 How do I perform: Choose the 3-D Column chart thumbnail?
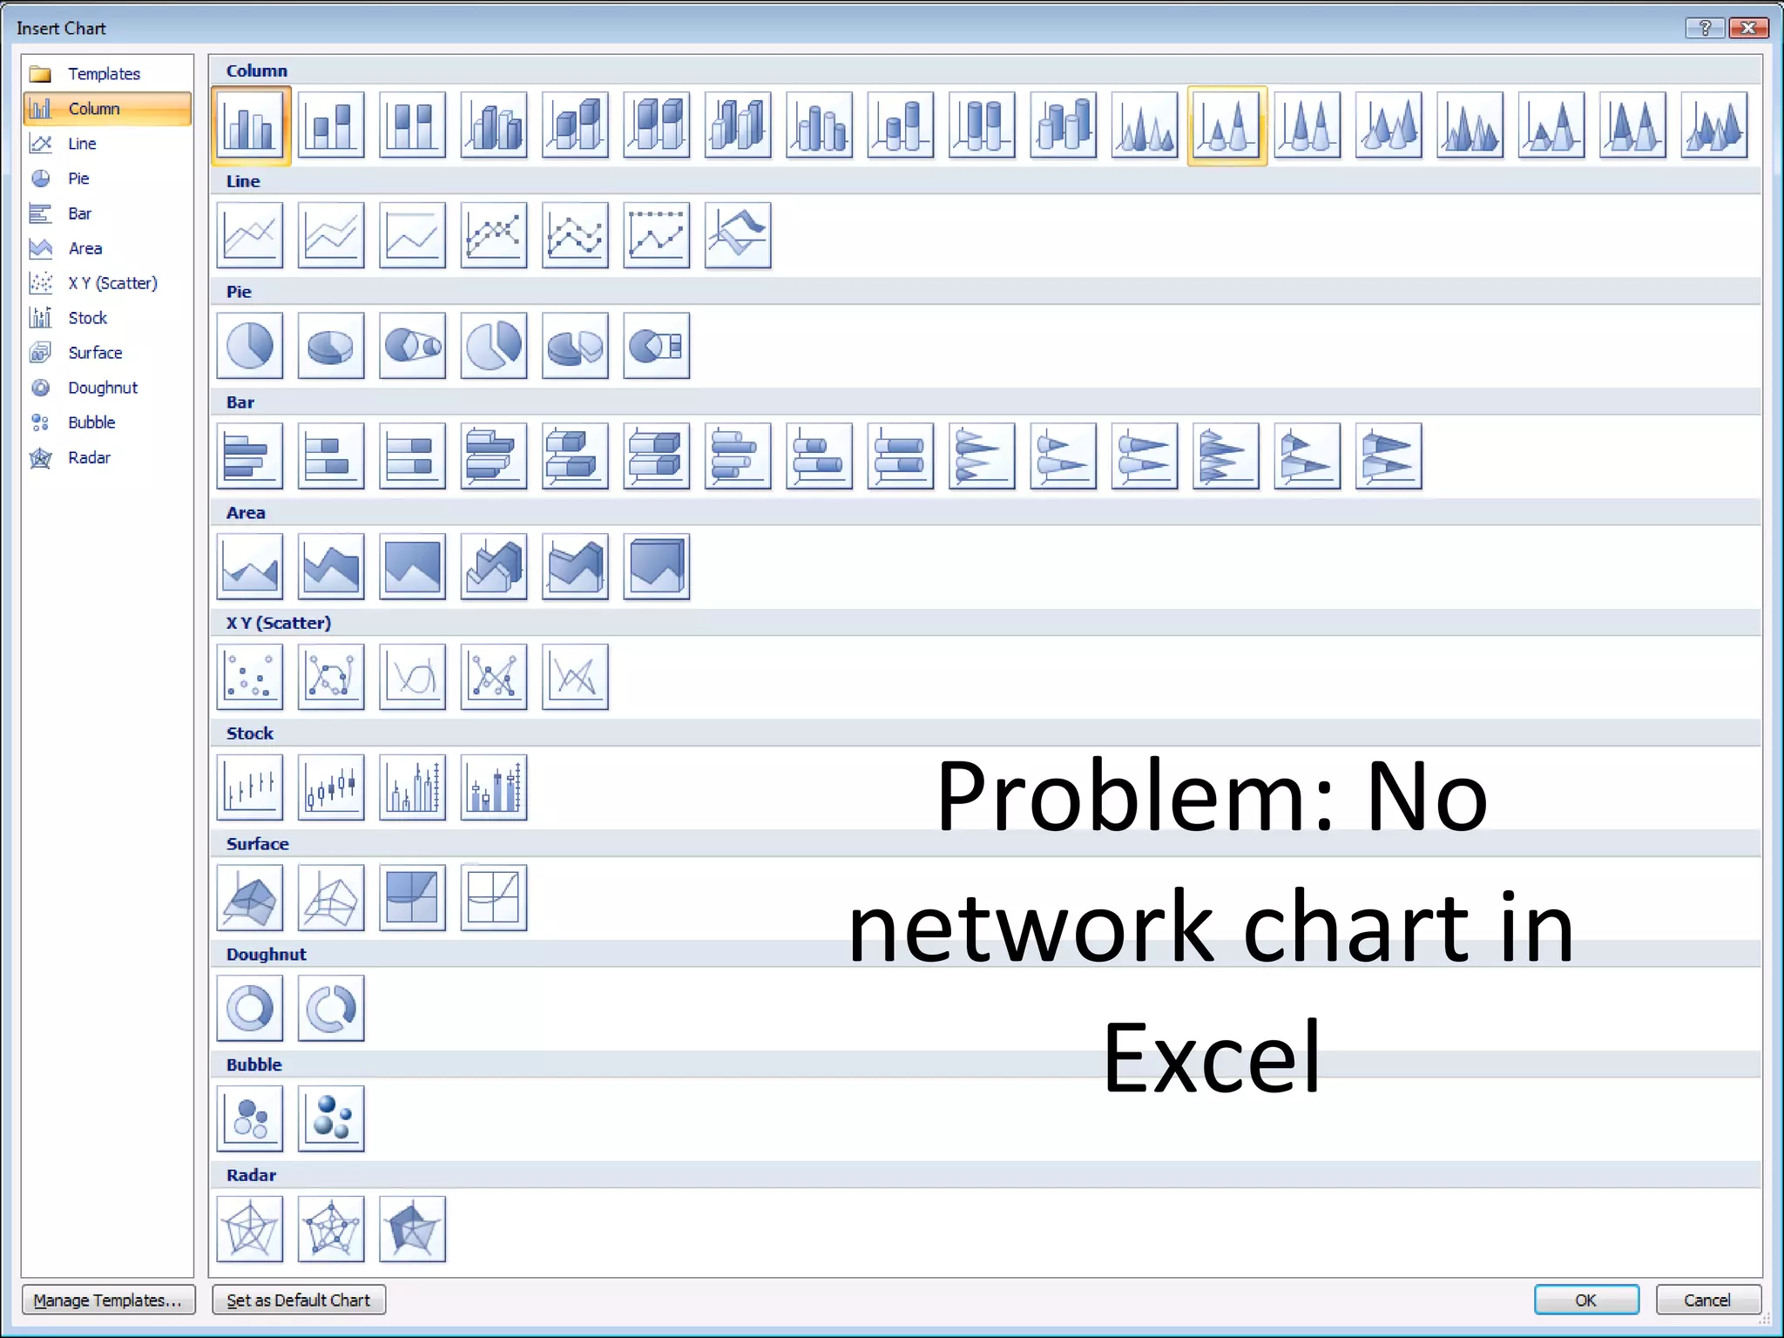pyautogui.click(x=738, y=125)
